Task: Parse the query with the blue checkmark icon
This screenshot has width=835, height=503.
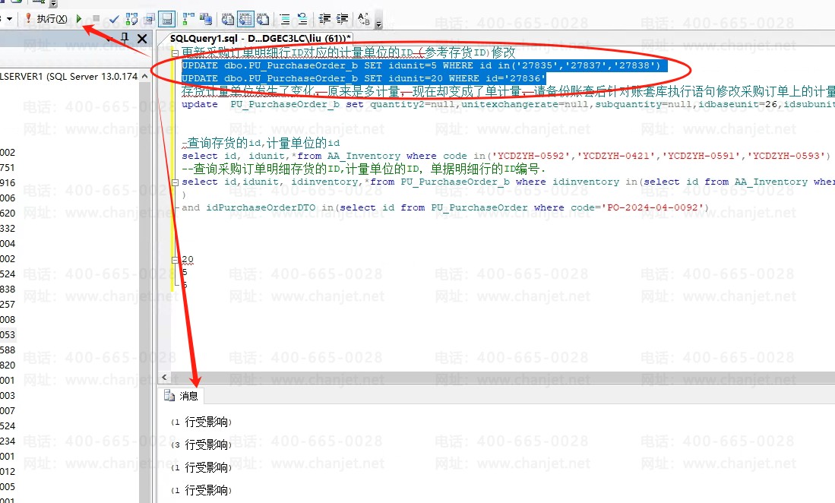Action: 114,20
